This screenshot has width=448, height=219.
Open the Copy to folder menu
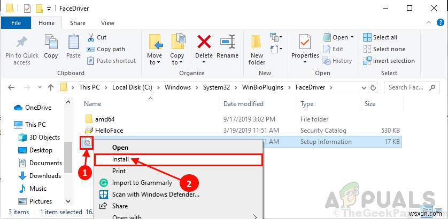click(177, 50)
